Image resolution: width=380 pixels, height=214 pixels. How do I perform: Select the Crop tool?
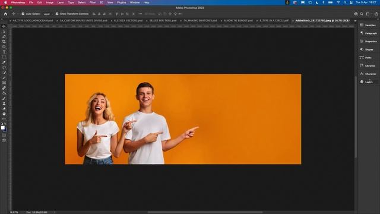(4, 42)
